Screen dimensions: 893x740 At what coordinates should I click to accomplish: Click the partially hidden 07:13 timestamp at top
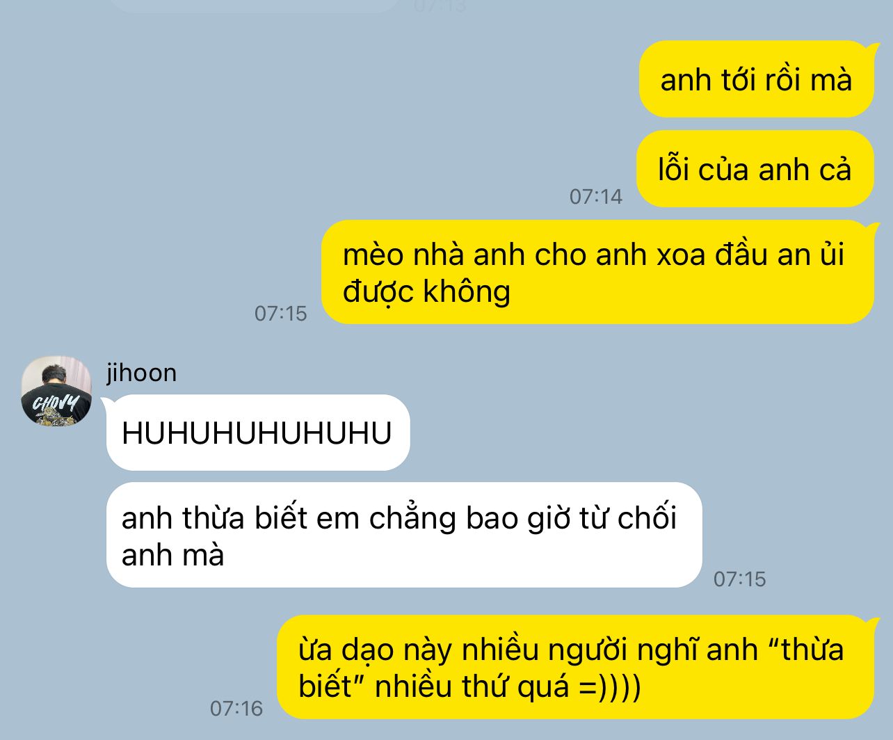pyautogui.click(x=440, y=6)
